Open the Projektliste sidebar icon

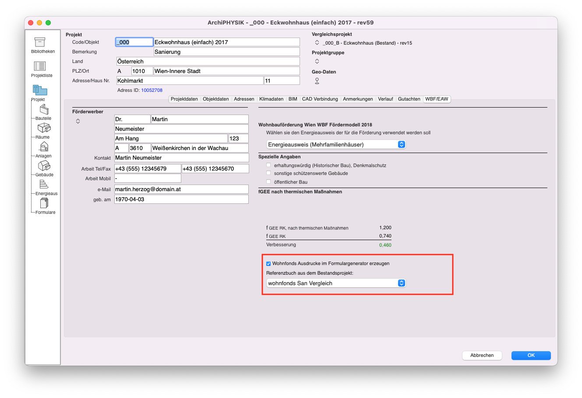(40, 66)
